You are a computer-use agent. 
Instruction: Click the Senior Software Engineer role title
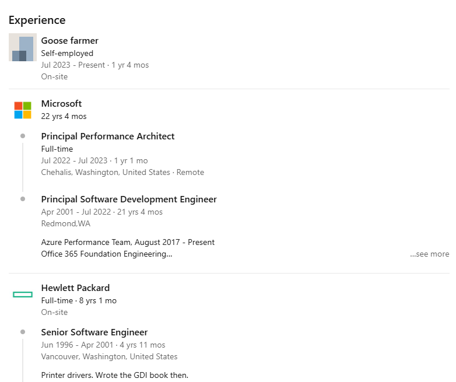(x=94, y=332)
